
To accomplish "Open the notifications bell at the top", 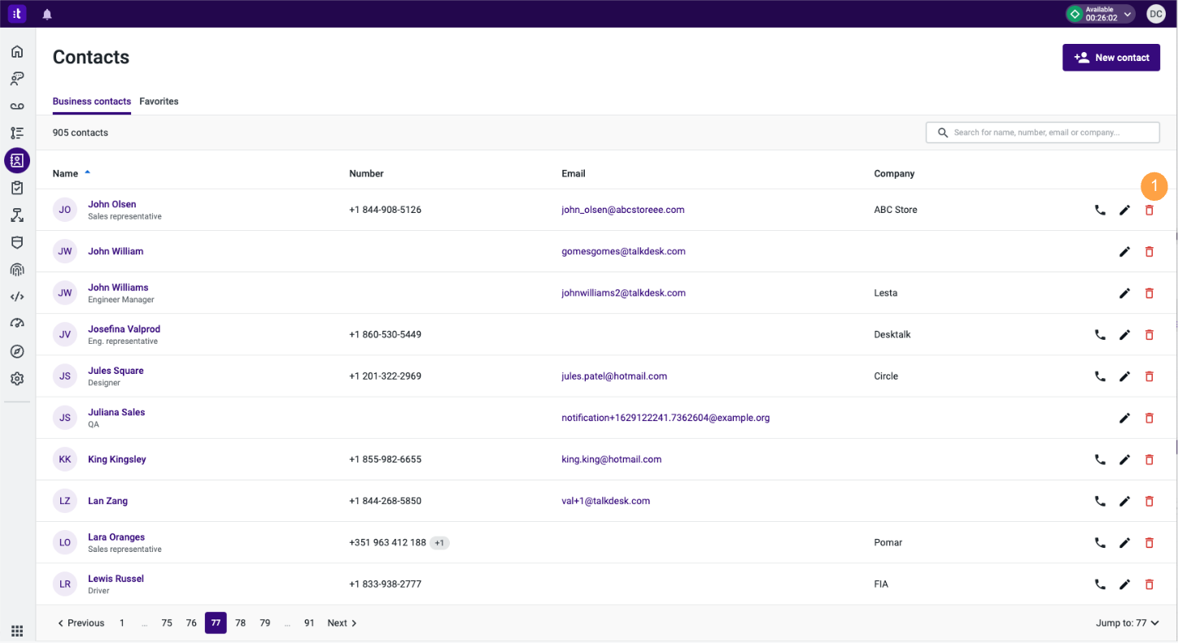I will [46, 13].
